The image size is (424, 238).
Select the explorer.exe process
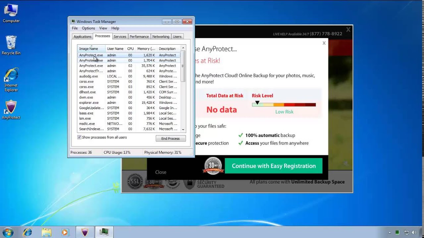[129, 103]
